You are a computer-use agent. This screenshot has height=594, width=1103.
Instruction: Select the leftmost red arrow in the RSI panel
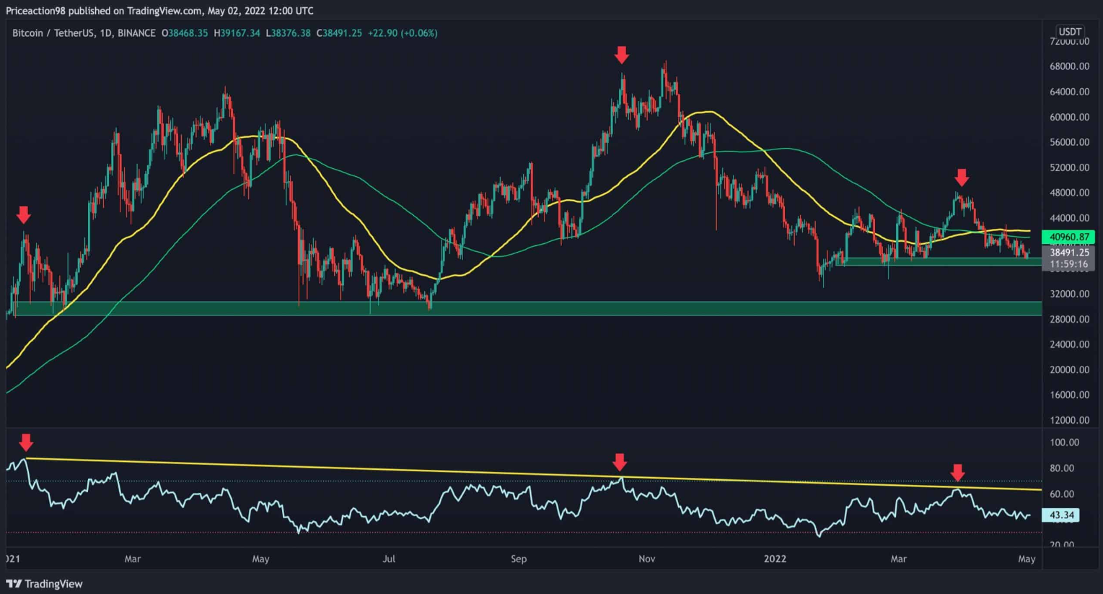coord(26,442)
